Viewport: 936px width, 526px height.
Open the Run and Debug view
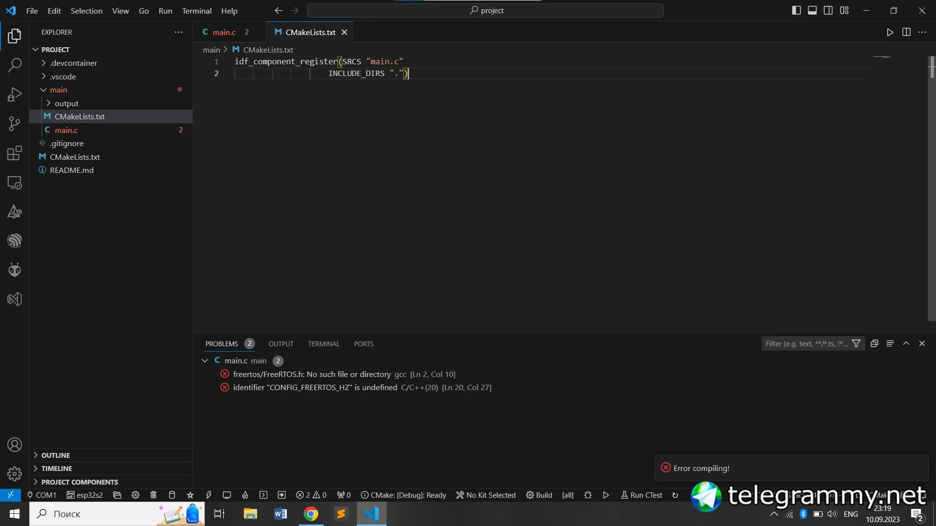[x=15, y=94]
